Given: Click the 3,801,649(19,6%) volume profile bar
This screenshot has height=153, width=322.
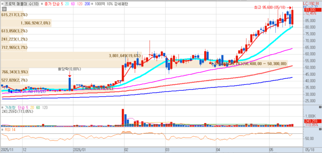Looking at the screenshot, I should (x=71, y=56).
